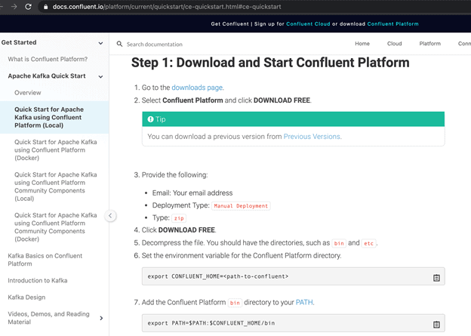Collapse the sidebar with round arrow button
This screenshot has height=336, width=471.
point(110,215)
